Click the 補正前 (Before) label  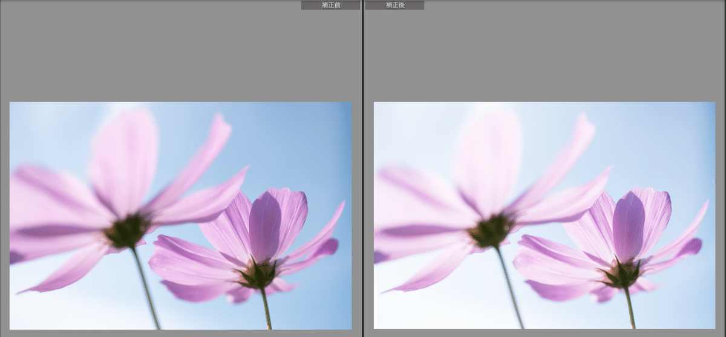click(x=330, y=5)
